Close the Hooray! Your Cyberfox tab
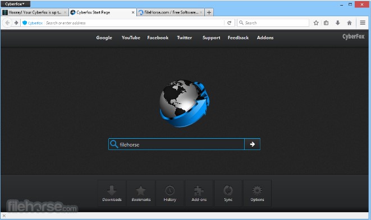 coord(65,12)
